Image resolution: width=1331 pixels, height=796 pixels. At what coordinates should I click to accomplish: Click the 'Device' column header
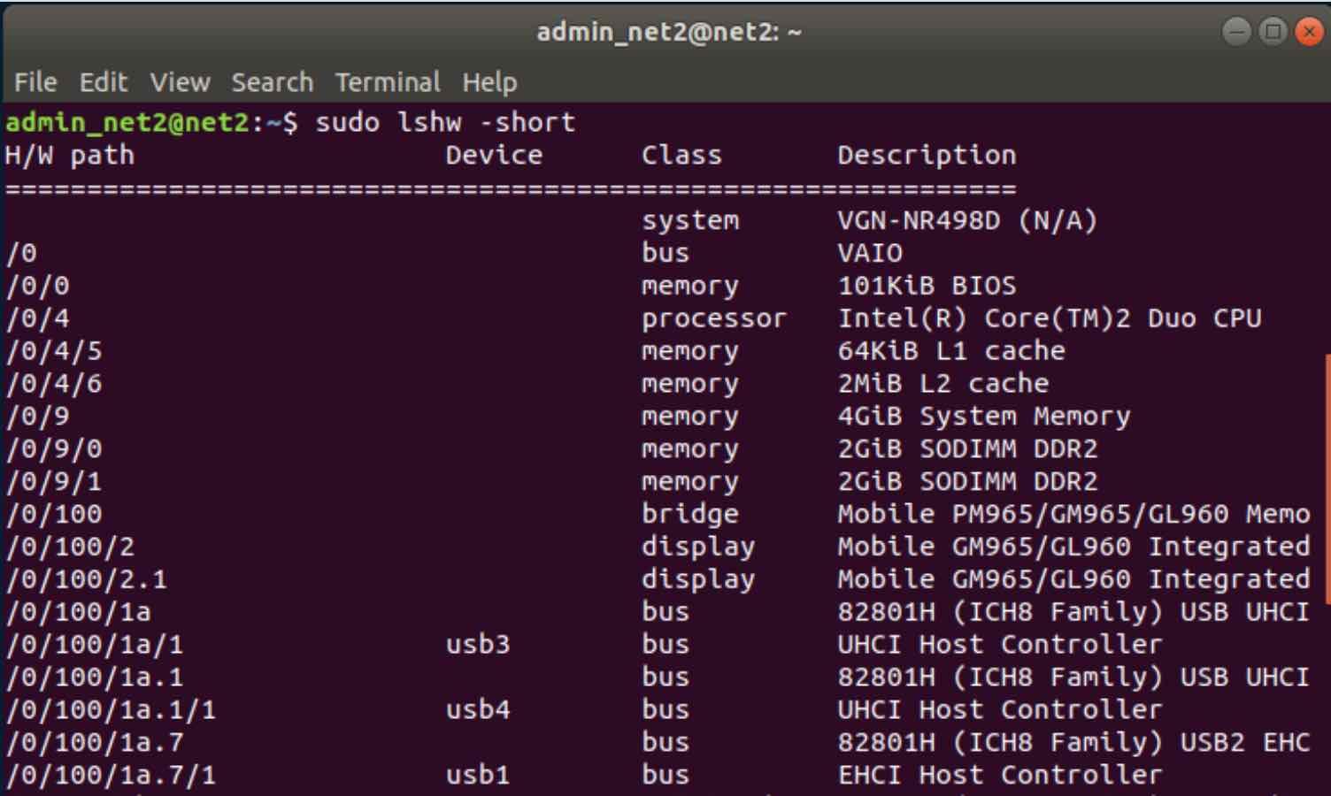tap(494, 156)
